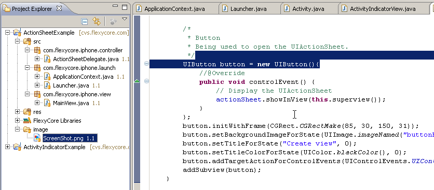Maximize the Project Explorer panel
The height and width of the screenshot is (190, 434).
125,7
